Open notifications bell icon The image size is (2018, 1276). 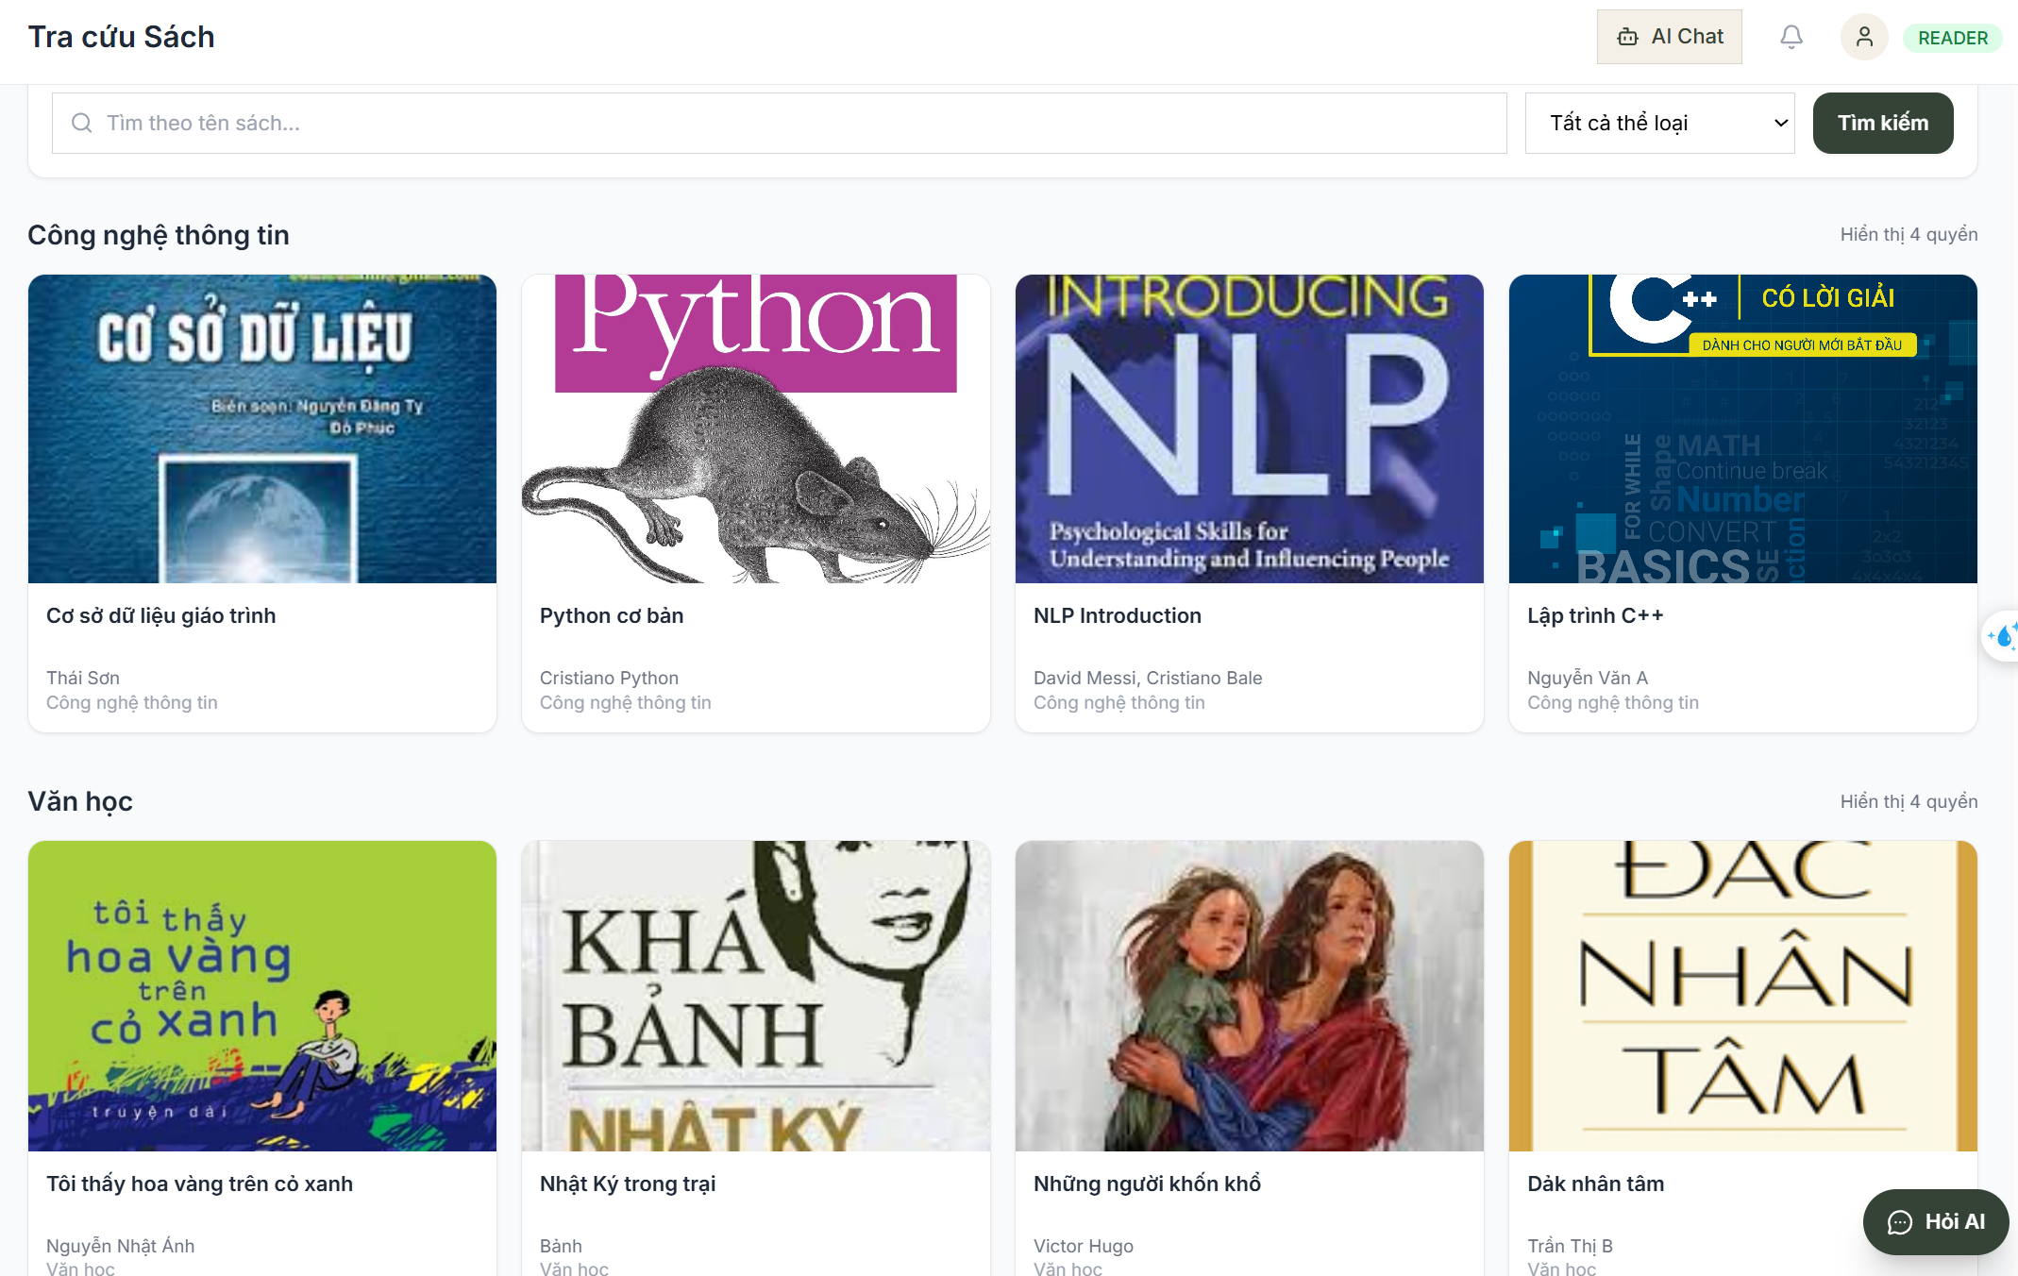coord(1791,37)
